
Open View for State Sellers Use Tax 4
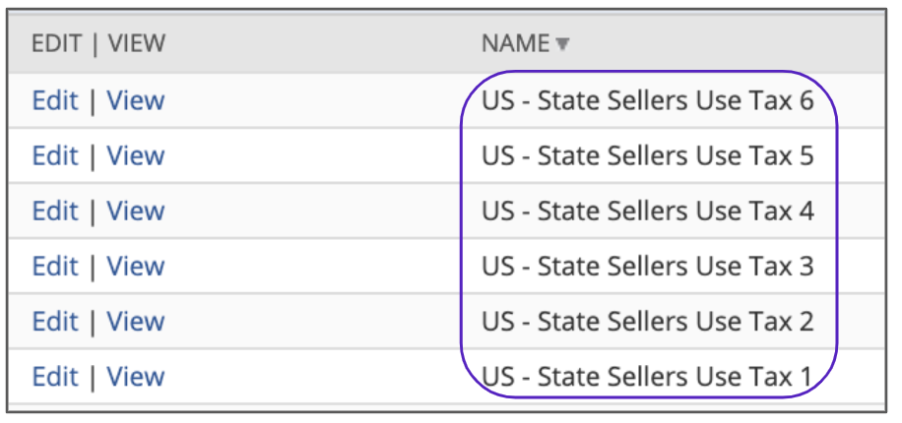[x=135, y=211]
